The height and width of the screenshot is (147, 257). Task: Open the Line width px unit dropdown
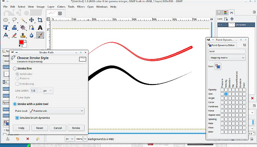(48, 91)
